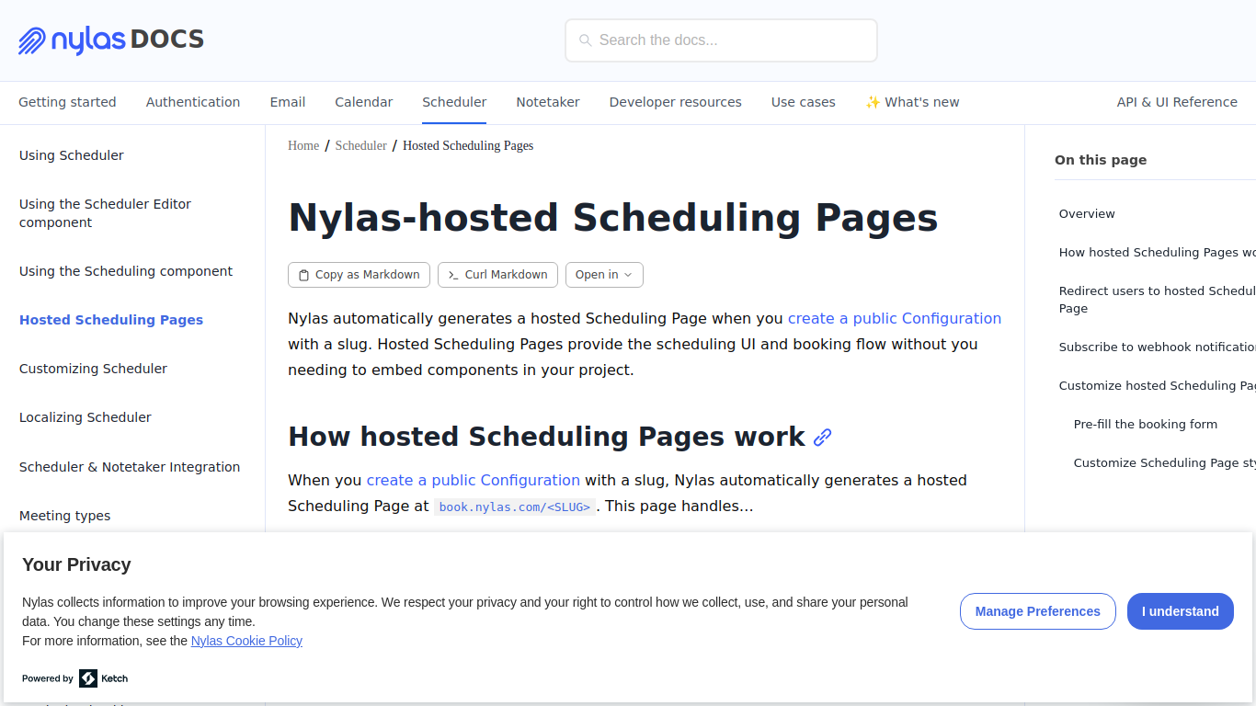Open the Notetaker tab
This screenshot has height=706, width=1256.
548,102
